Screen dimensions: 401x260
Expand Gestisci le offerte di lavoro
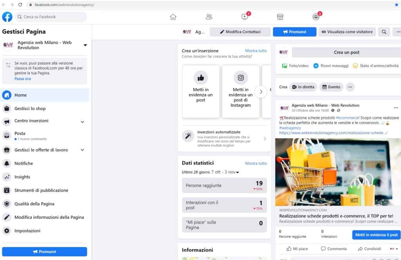pyautogui.click(x=82, y=150)
